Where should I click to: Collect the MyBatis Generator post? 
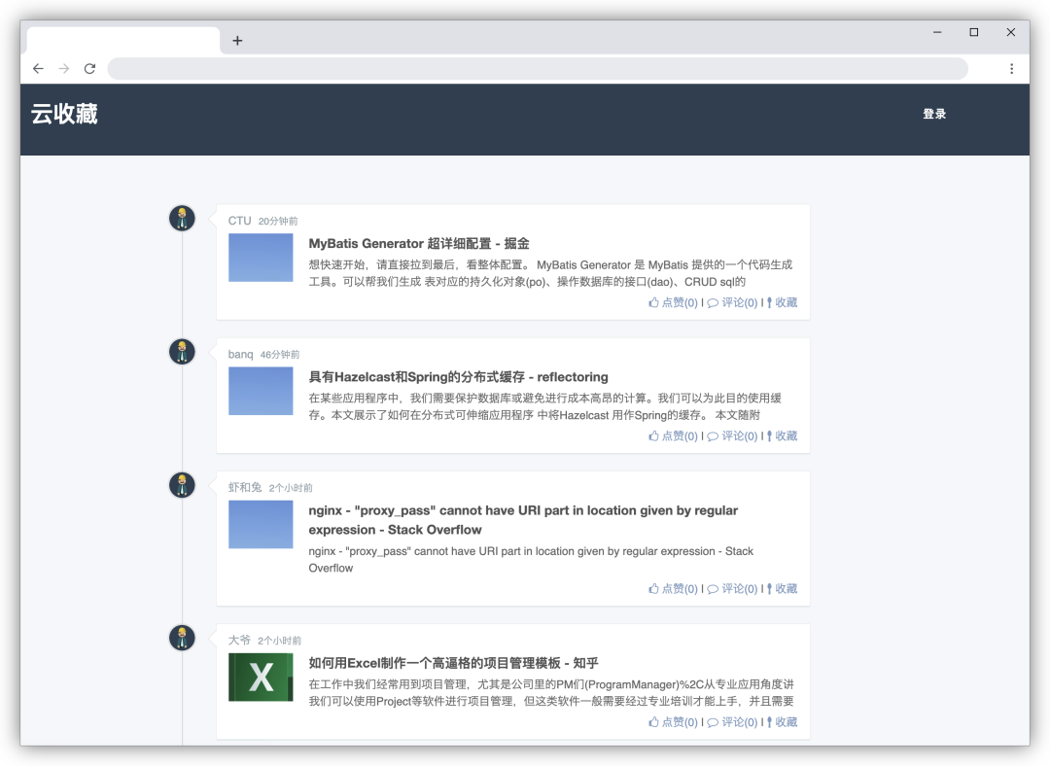pyautogui.click(x=782, y=302)
